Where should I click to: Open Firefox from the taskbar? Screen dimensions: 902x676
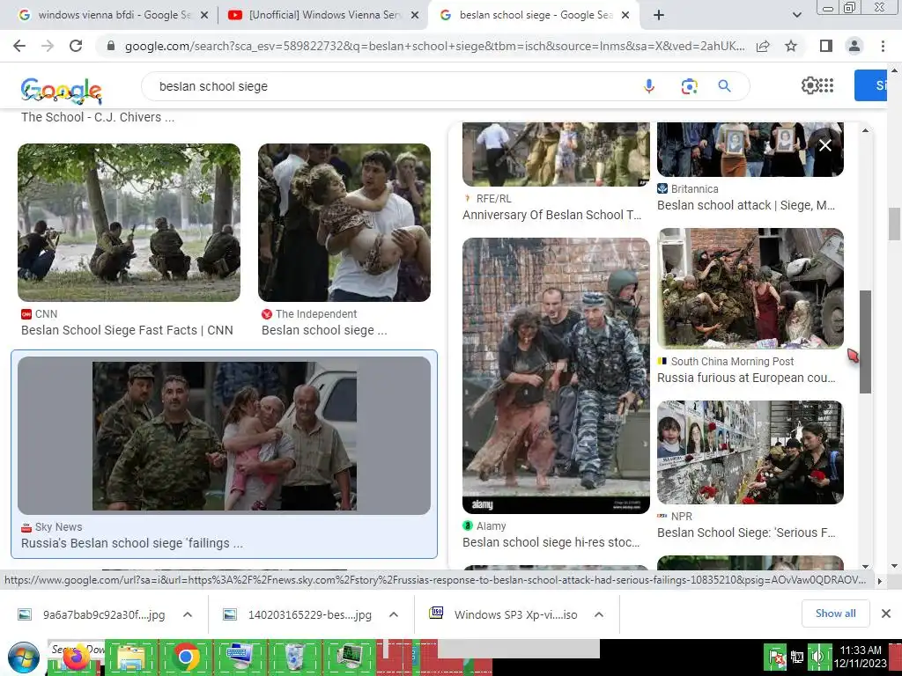(x=76, y=658)
